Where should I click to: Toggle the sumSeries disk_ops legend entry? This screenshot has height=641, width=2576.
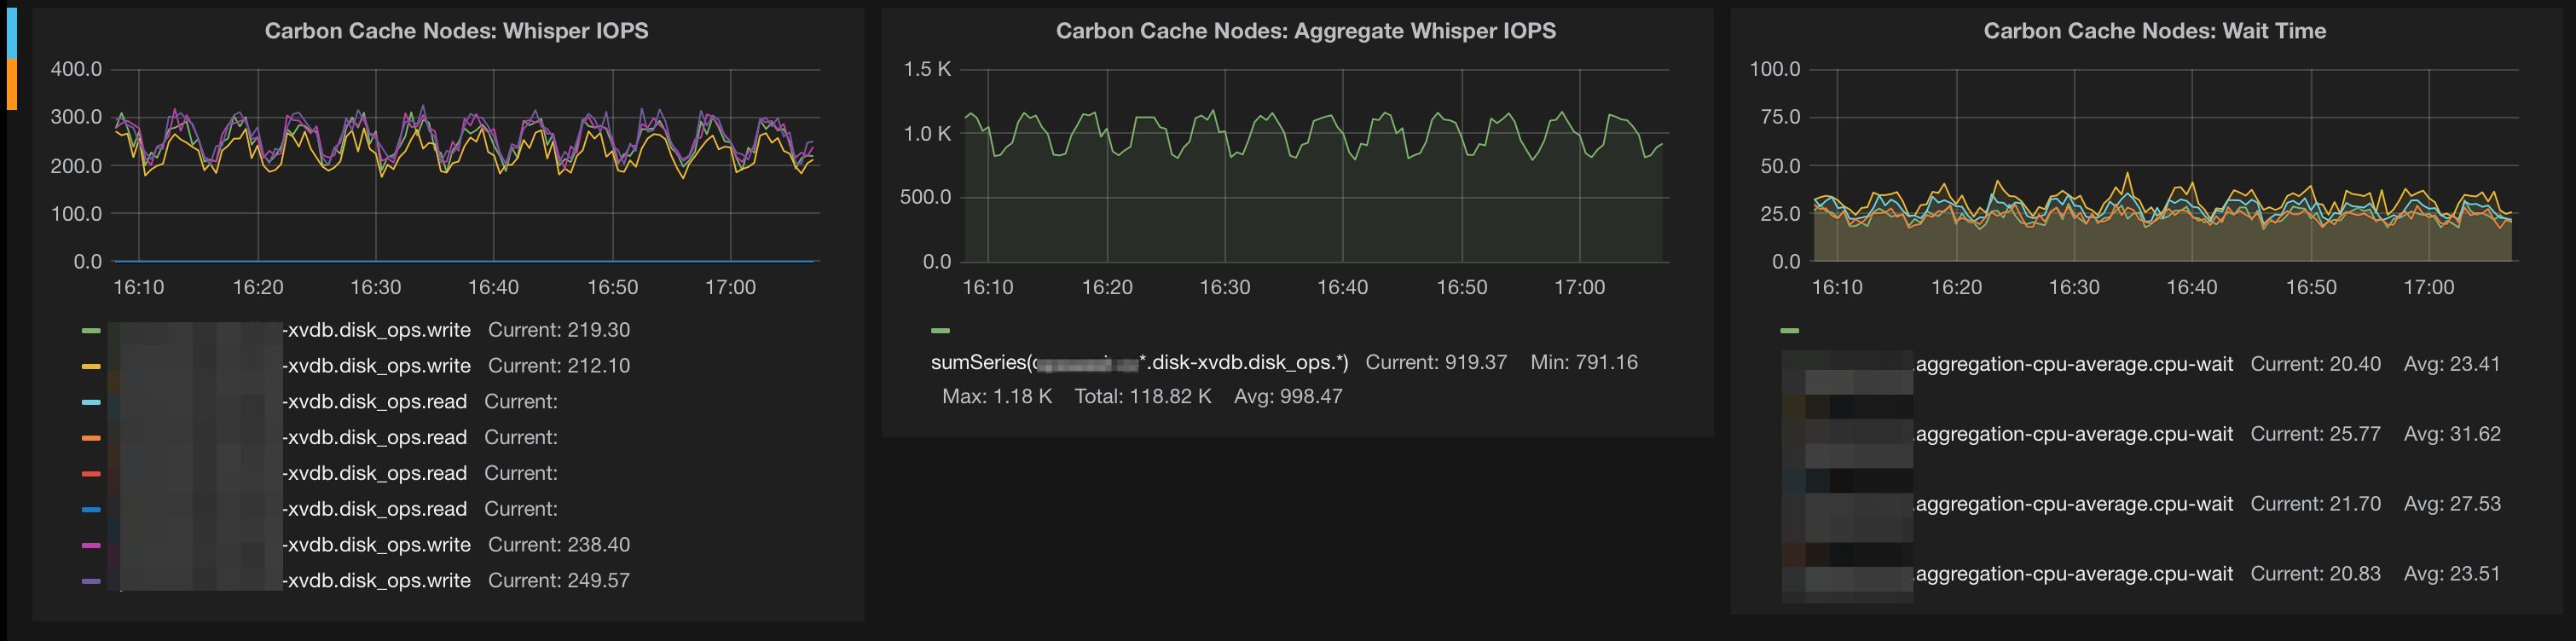pyautogui.click(x=1139, y=363)
